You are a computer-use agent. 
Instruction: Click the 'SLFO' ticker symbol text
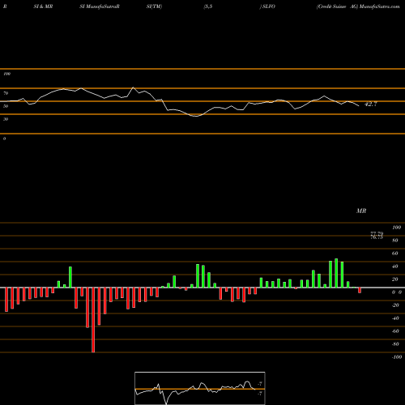[269, 6]
